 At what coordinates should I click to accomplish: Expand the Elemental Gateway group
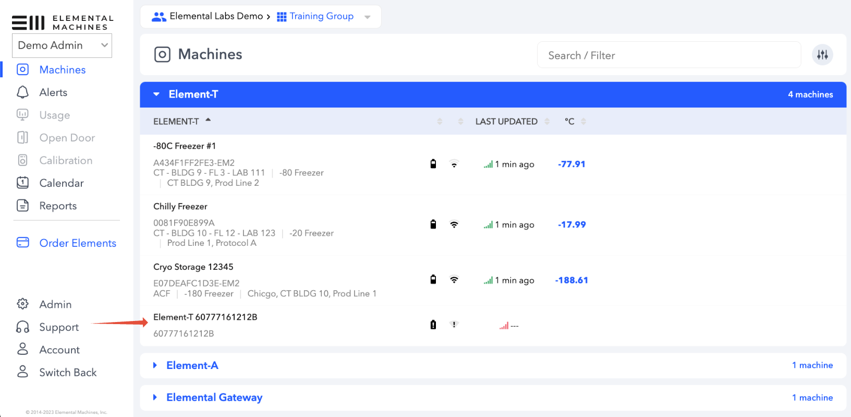point(155,397)
